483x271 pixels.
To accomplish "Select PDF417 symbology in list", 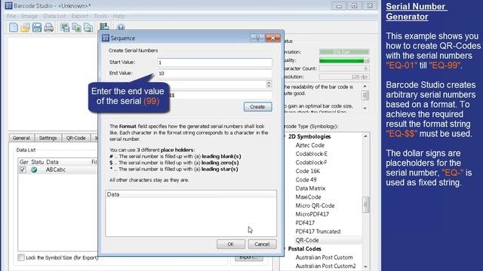I will coord(305,223).
